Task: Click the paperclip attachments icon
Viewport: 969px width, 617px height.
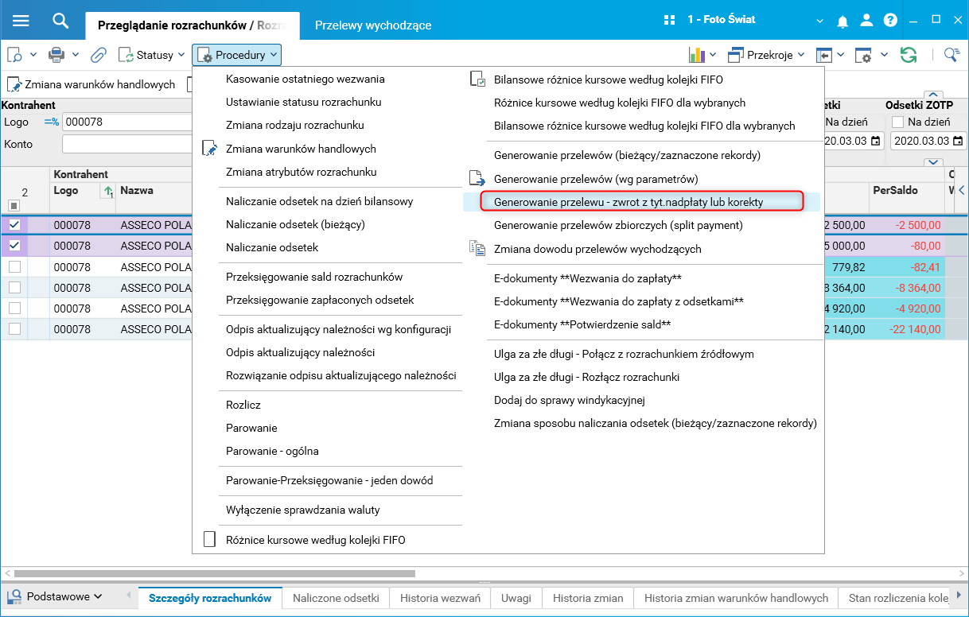Action: pos(99,55)
